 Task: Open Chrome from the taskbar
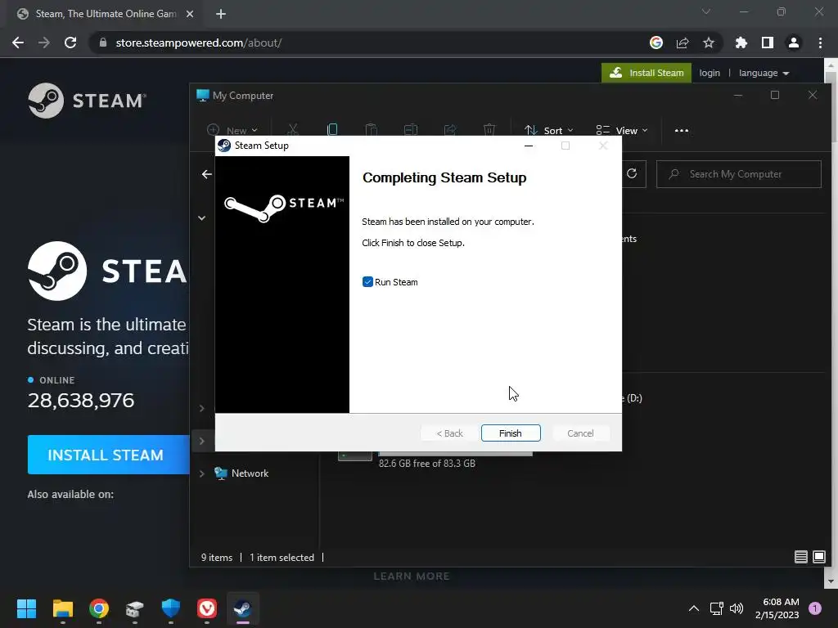pyautogui.click(x=99, y=608)
